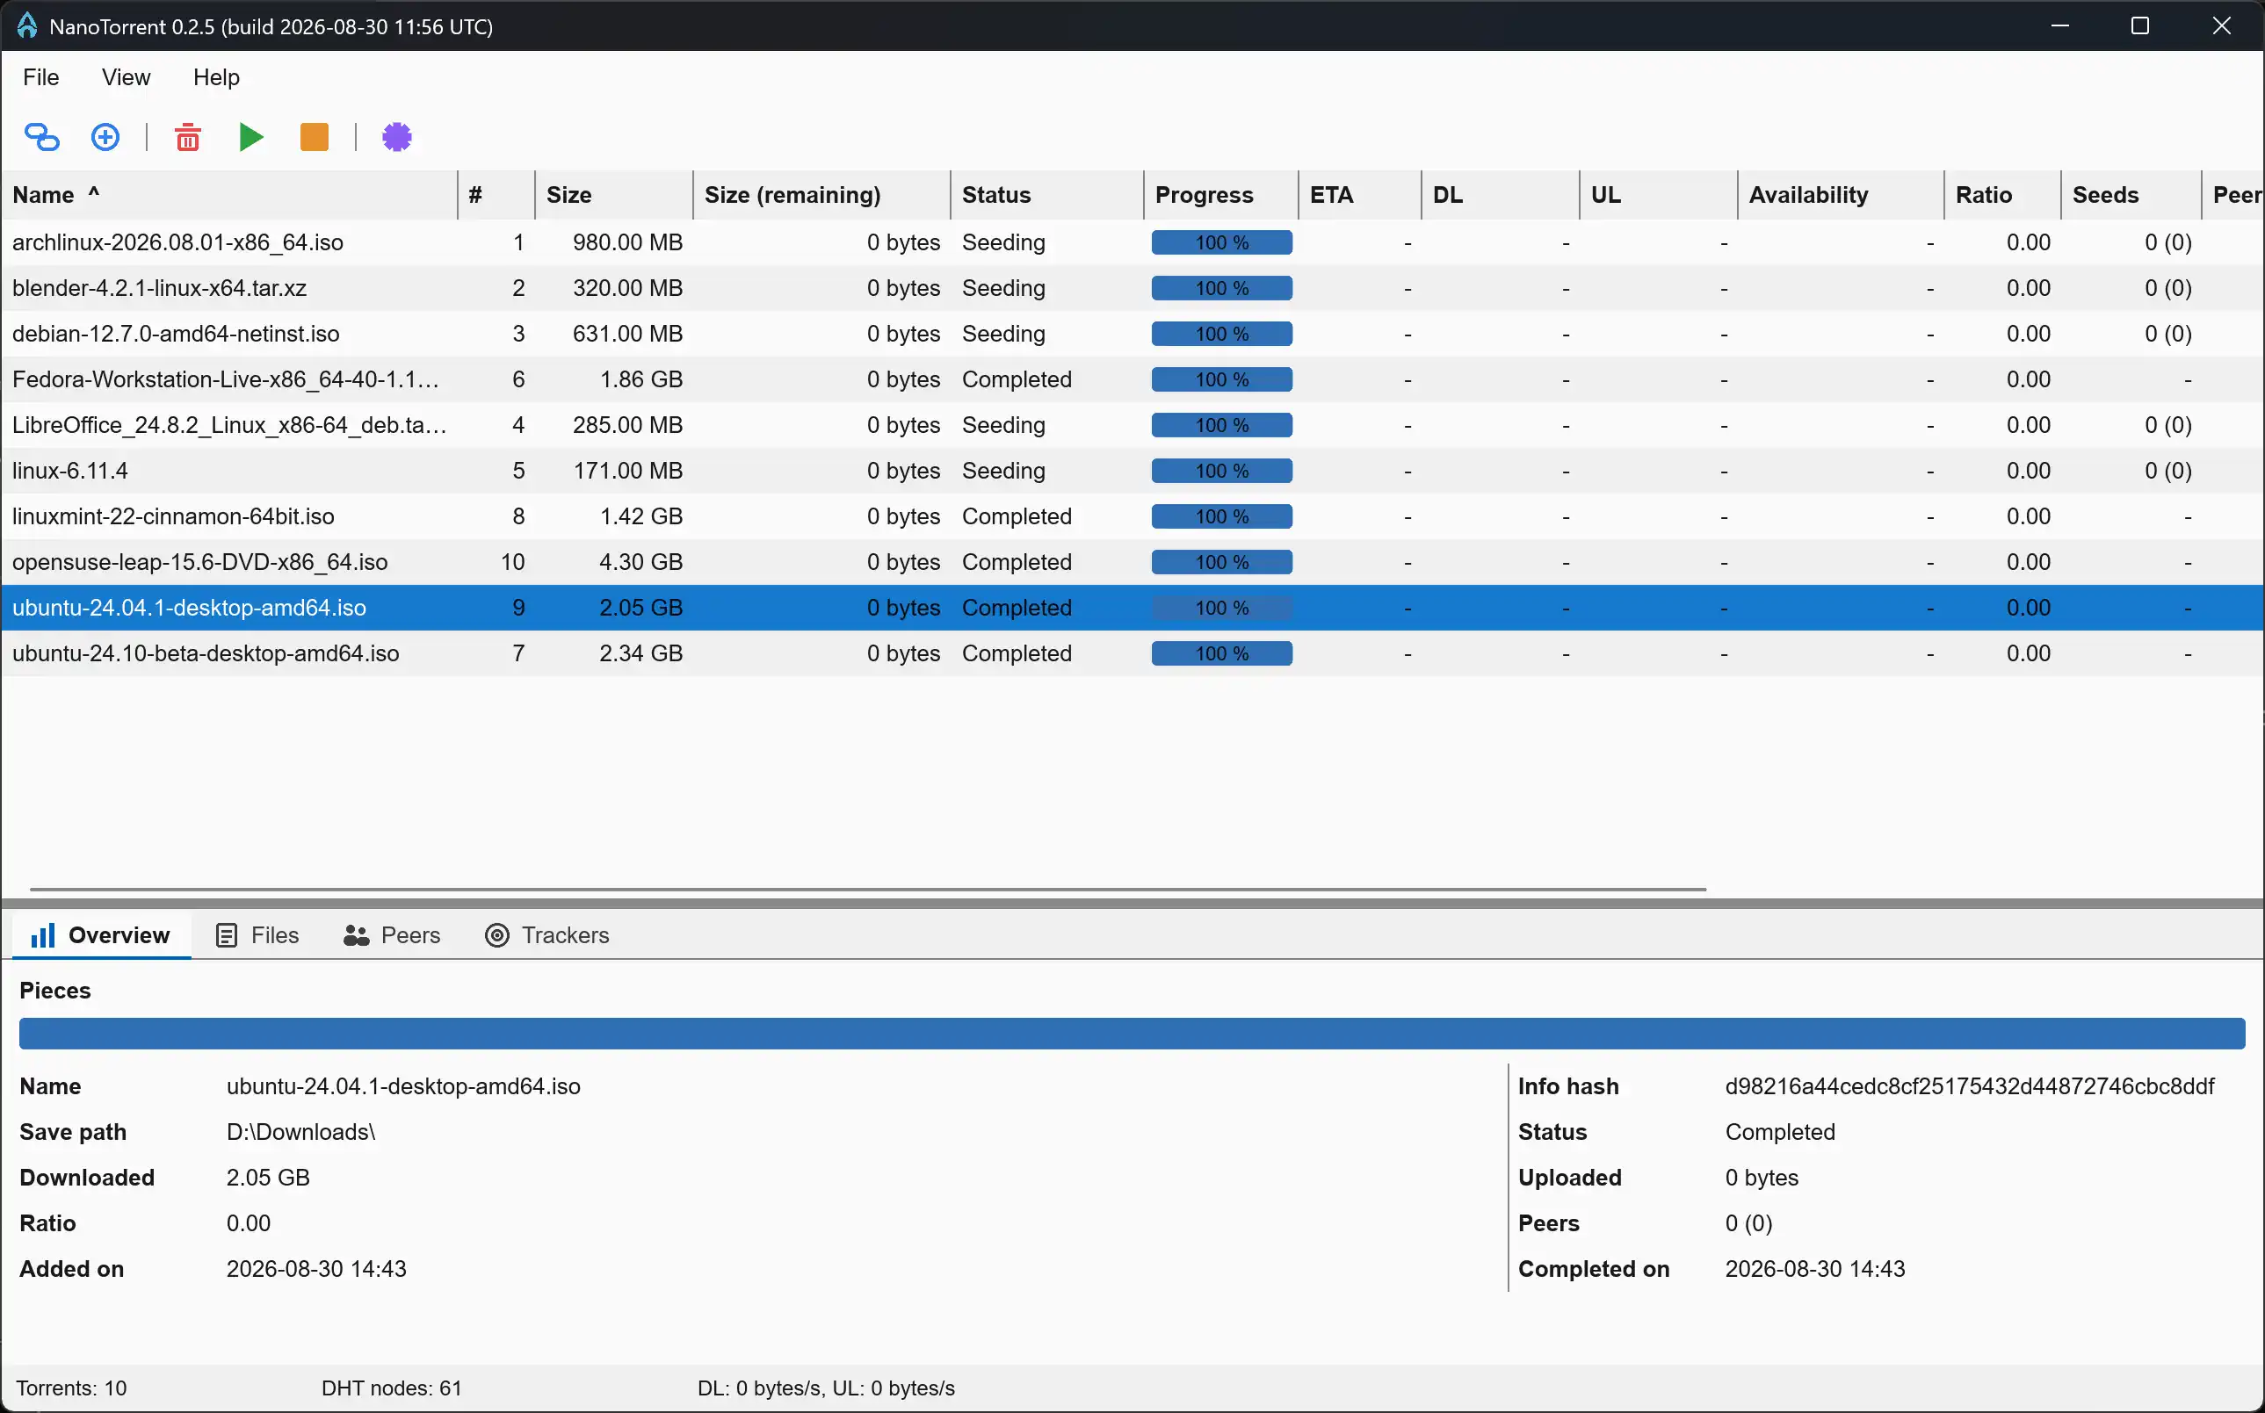Select the LibreOffice_24.8.2 torrent row
2265x1413 pixels.
click(x=1132, y=426)
